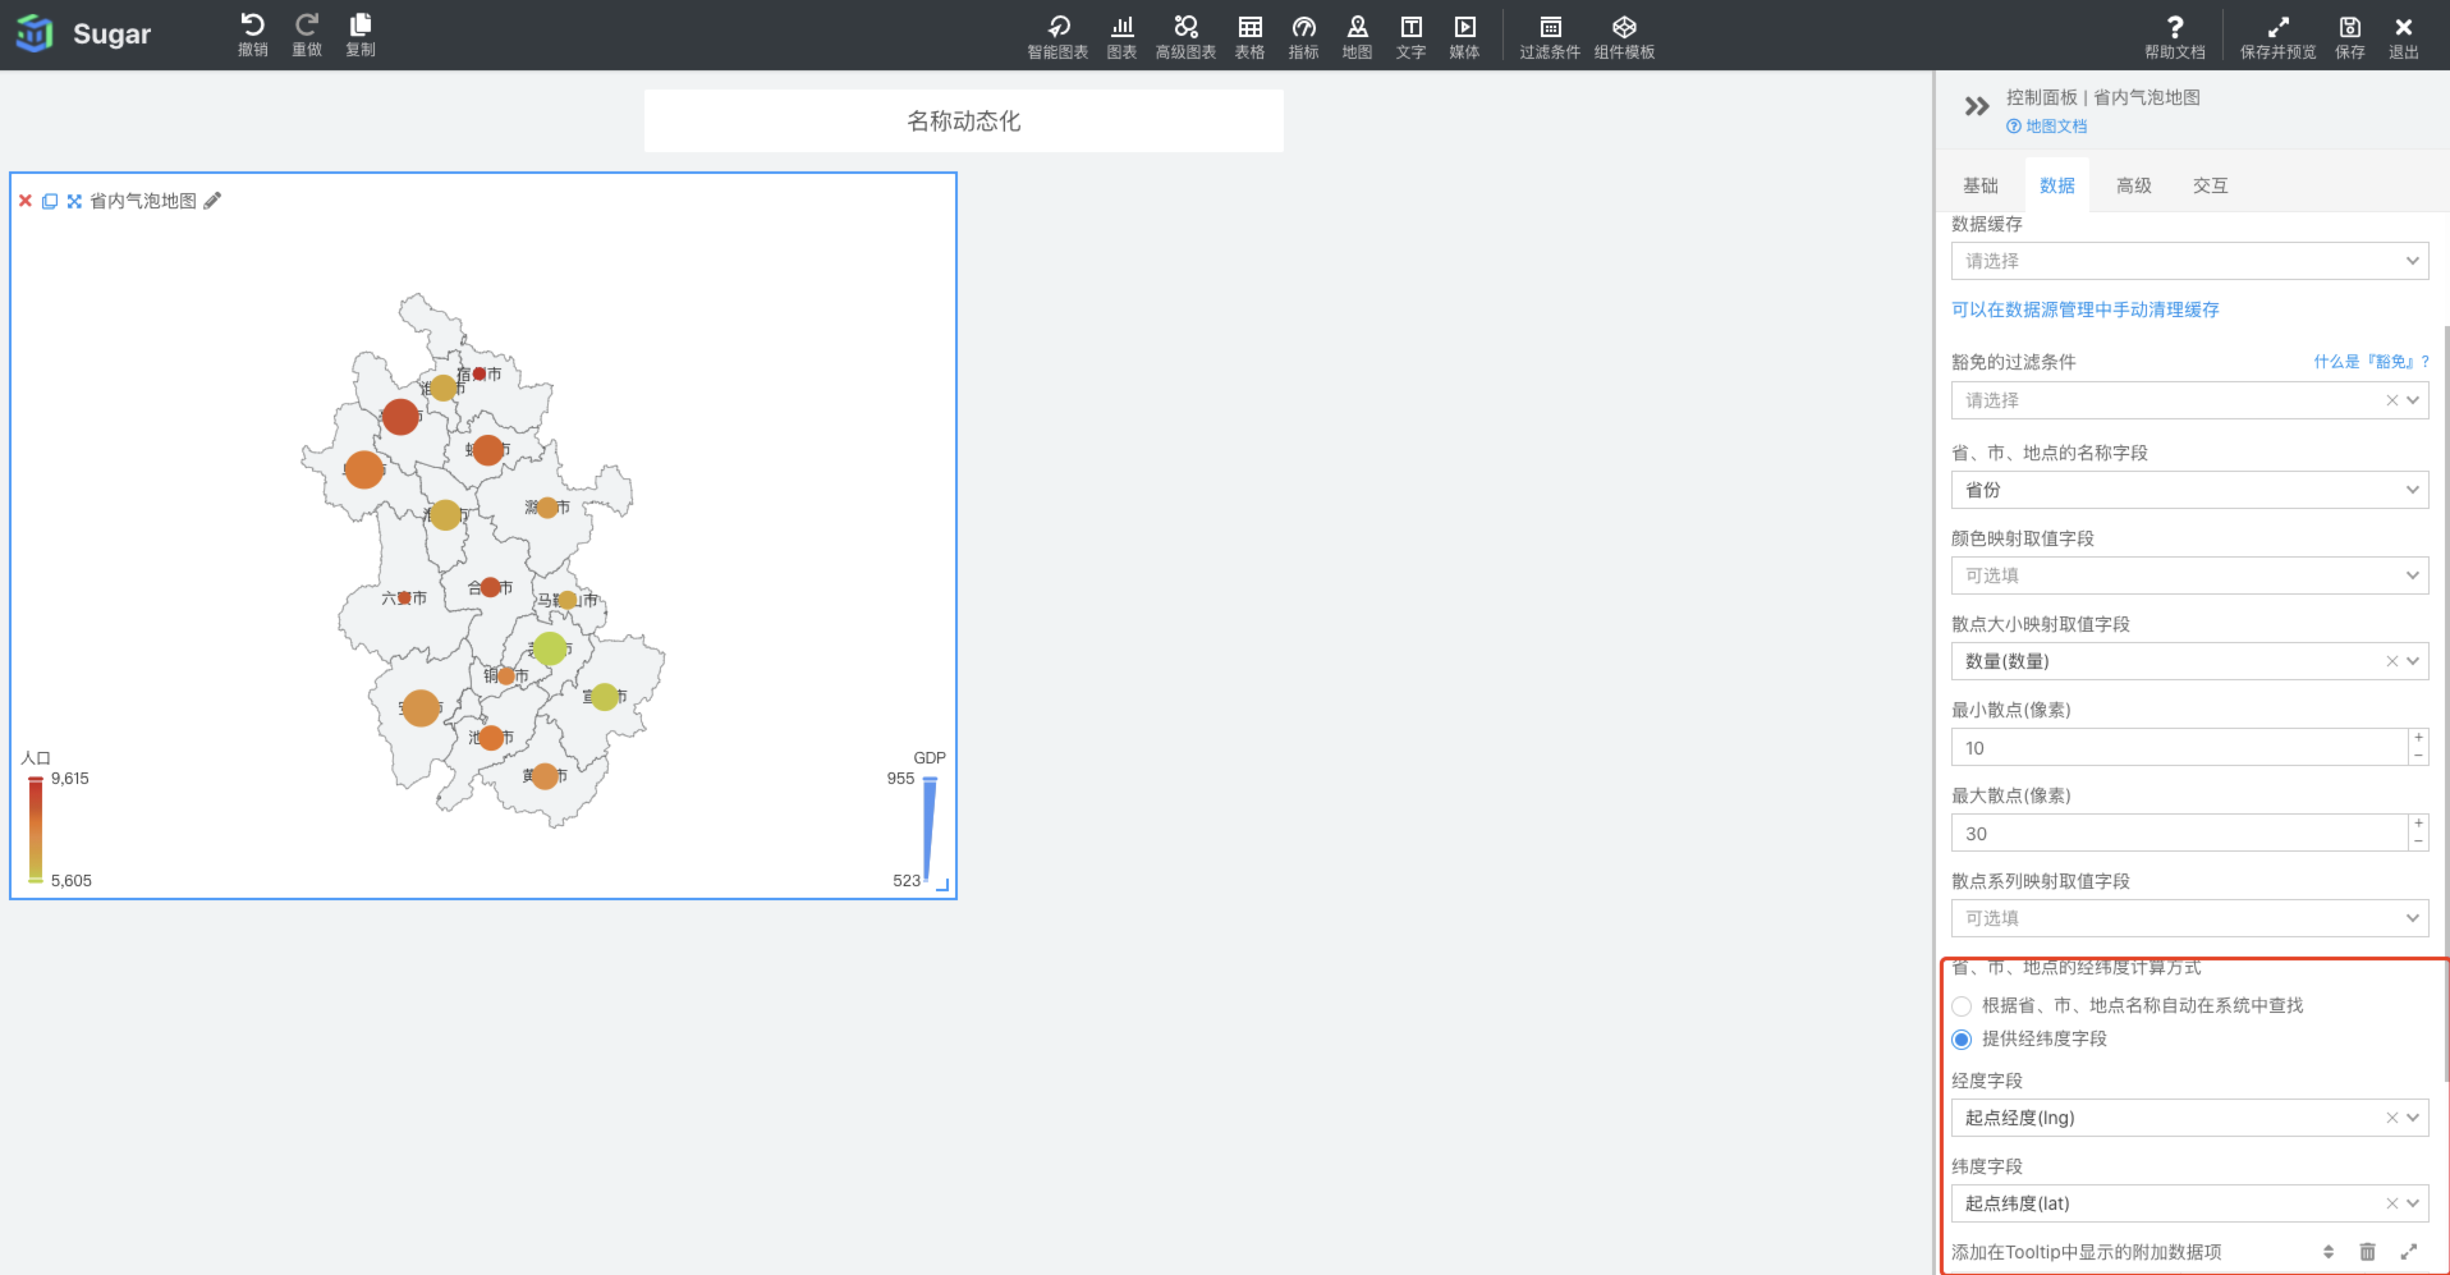2450x1275 pixels.
Task: Exit the editor with 退出
Action: tap(2403, 37)
